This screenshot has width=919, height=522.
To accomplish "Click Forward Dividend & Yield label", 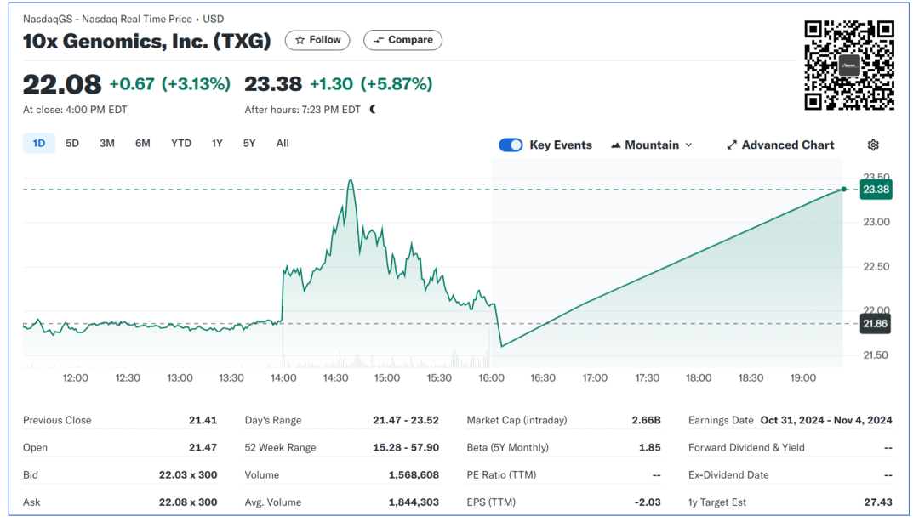I will pyautogui.click(x=747, y=447).
